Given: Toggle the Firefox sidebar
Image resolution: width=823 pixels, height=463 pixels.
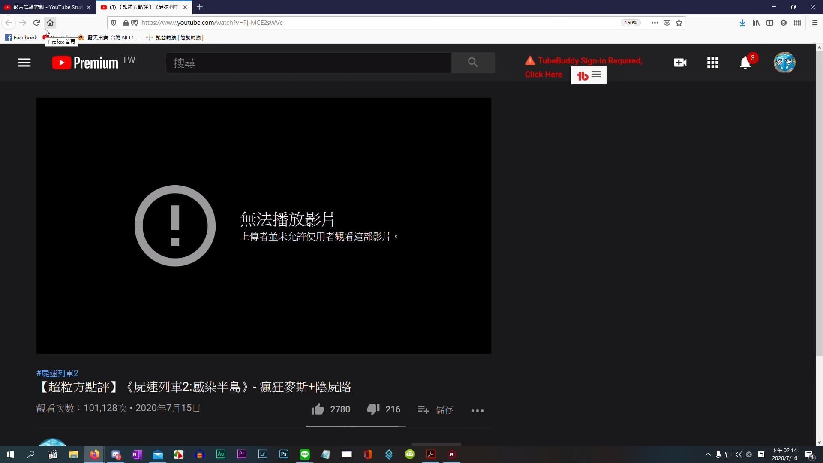Looking at the screenshot, I should coord(770,23).
